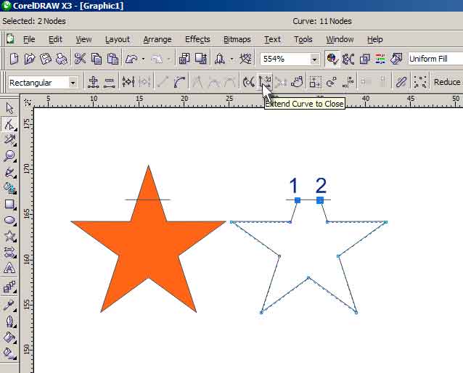
Task: Expand the Application Launcher dropdown arrow
Action: 232,59
